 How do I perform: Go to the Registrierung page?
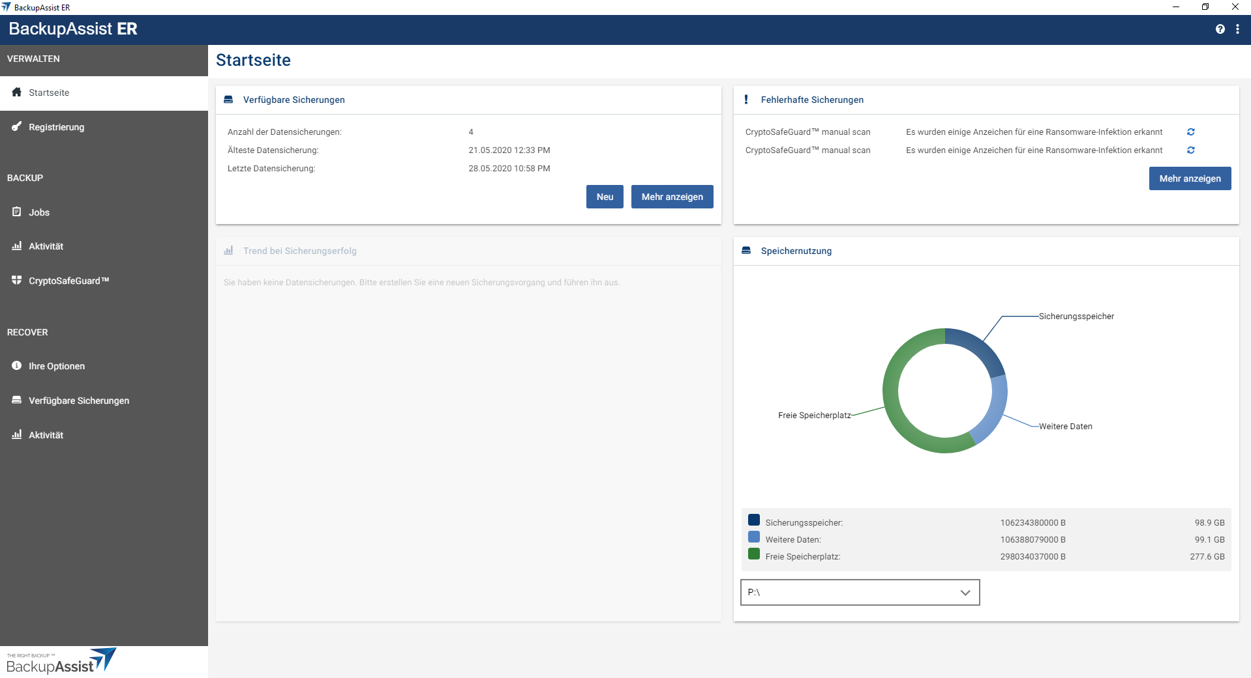[104, 127]
